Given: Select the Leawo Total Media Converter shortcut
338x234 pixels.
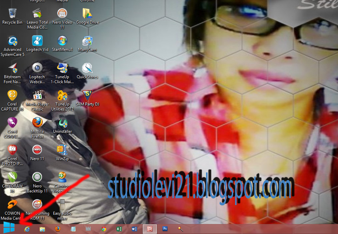Looking at the screenshot, I should (x=37, y=19).
